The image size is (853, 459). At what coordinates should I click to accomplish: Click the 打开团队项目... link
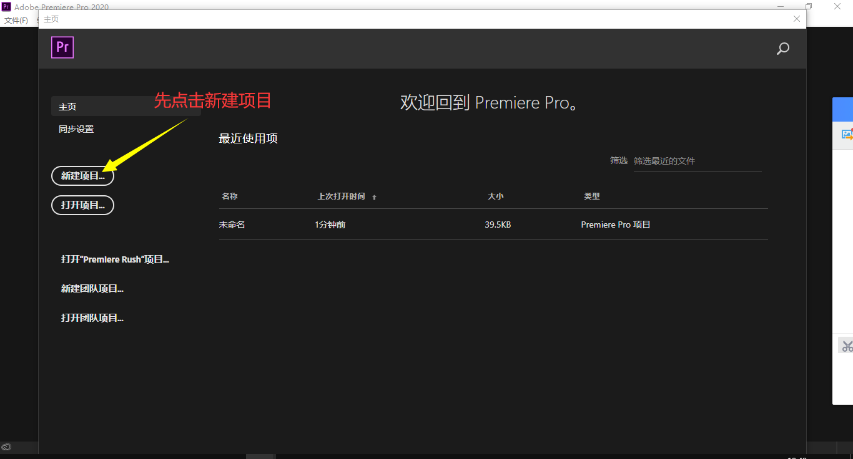click(92, 318)
